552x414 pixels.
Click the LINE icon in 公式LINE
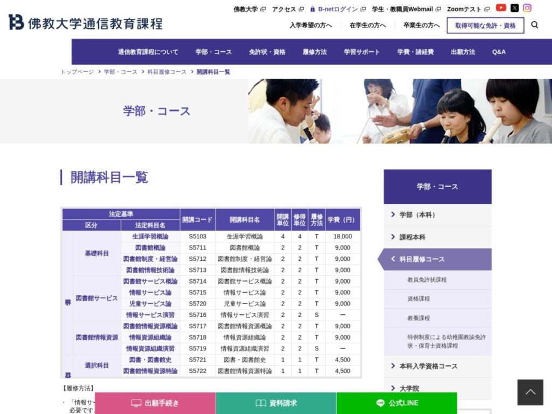[380, 403]
